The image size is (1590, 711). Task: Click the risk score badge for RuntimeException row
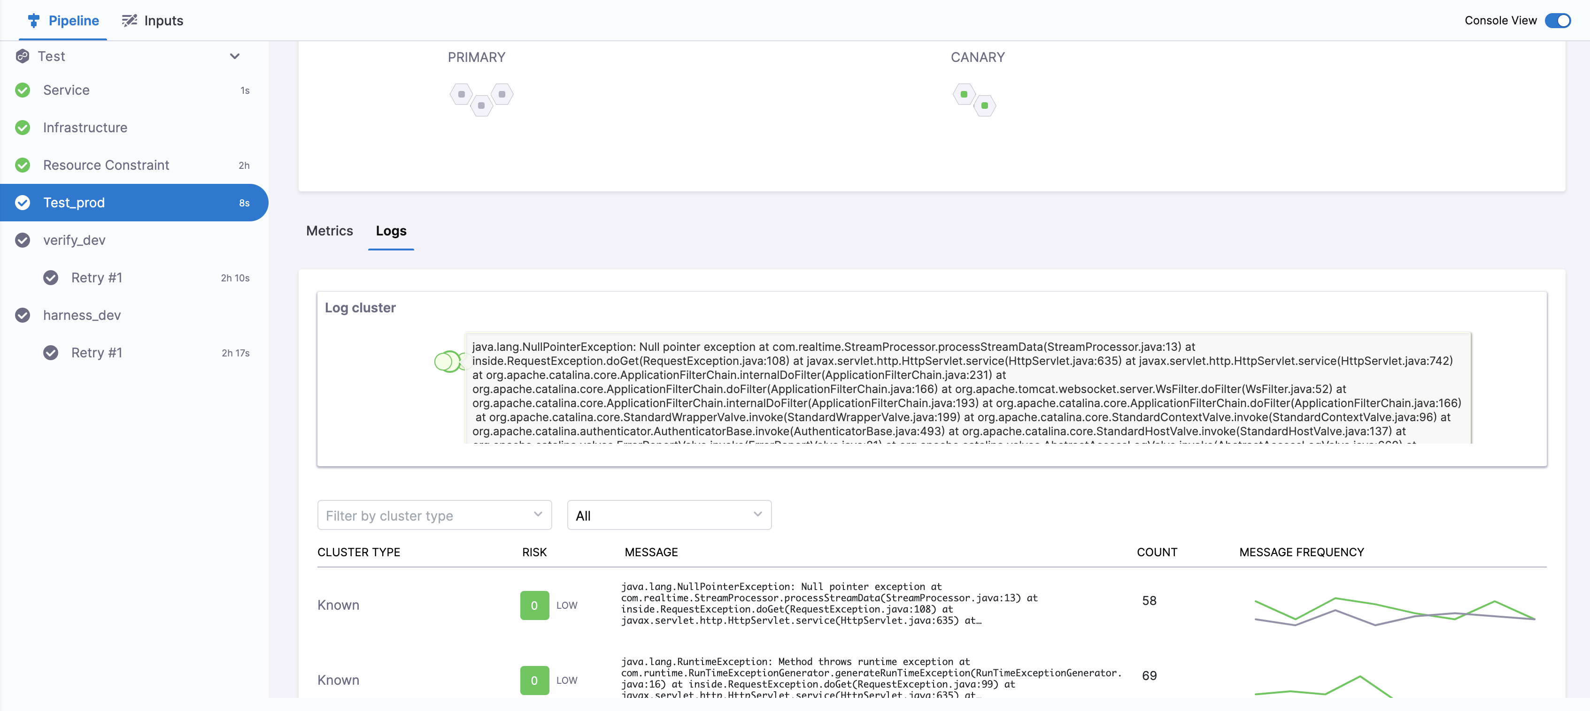pyautogui.click(x=534, y=680)
